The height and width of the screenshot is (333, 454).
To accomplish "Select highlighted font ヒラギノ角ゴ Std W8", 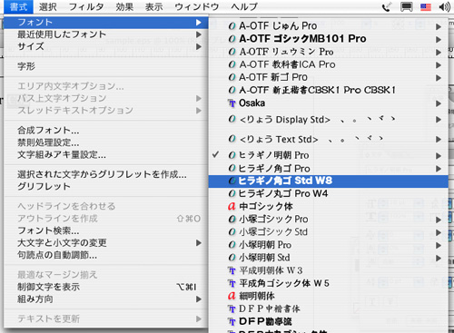I will [x=329, y=181].
